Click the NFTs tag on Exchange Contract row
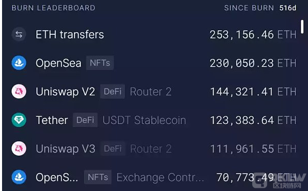This screenshot has width=308, height=191. (x=98, y=177)
